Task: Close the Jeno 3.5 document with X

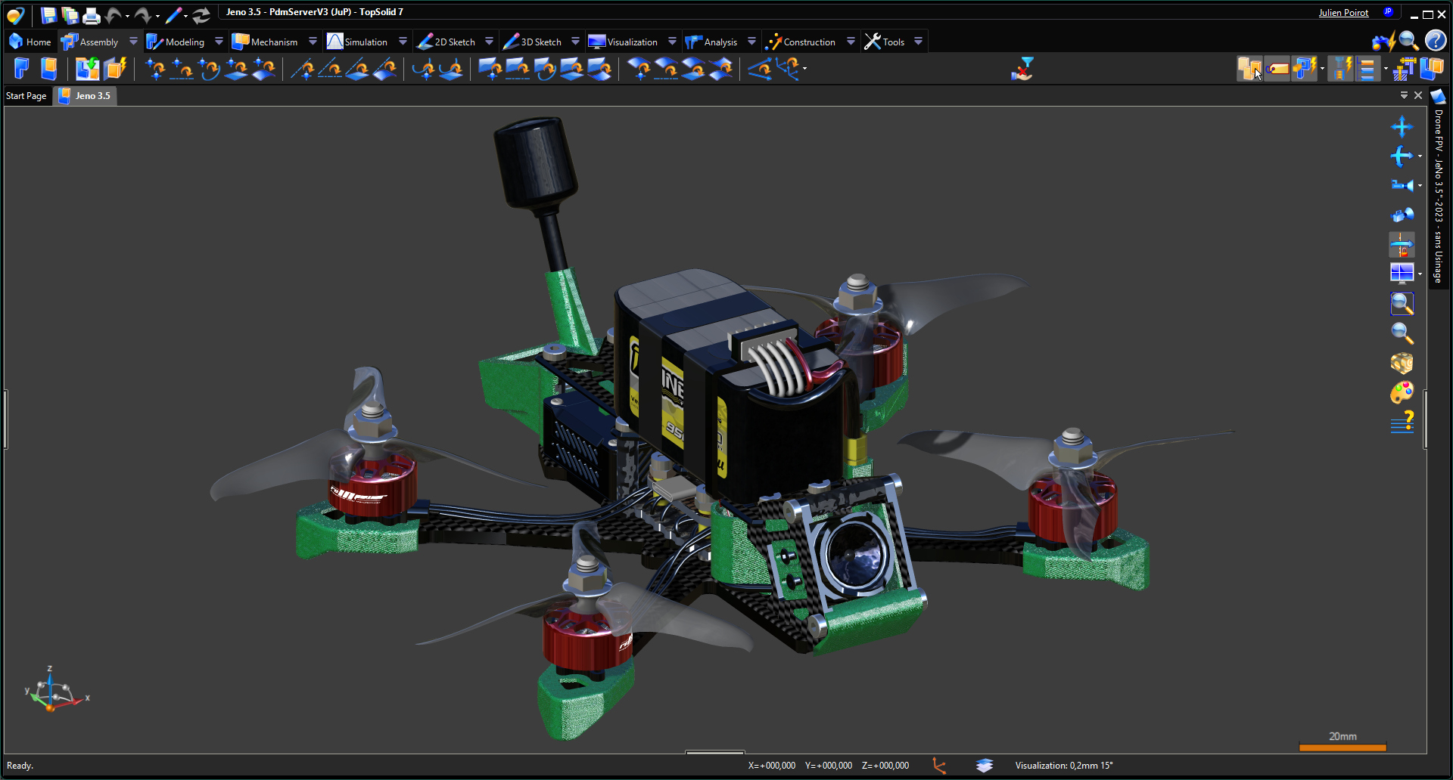Action: click(x=1418, y=95)
